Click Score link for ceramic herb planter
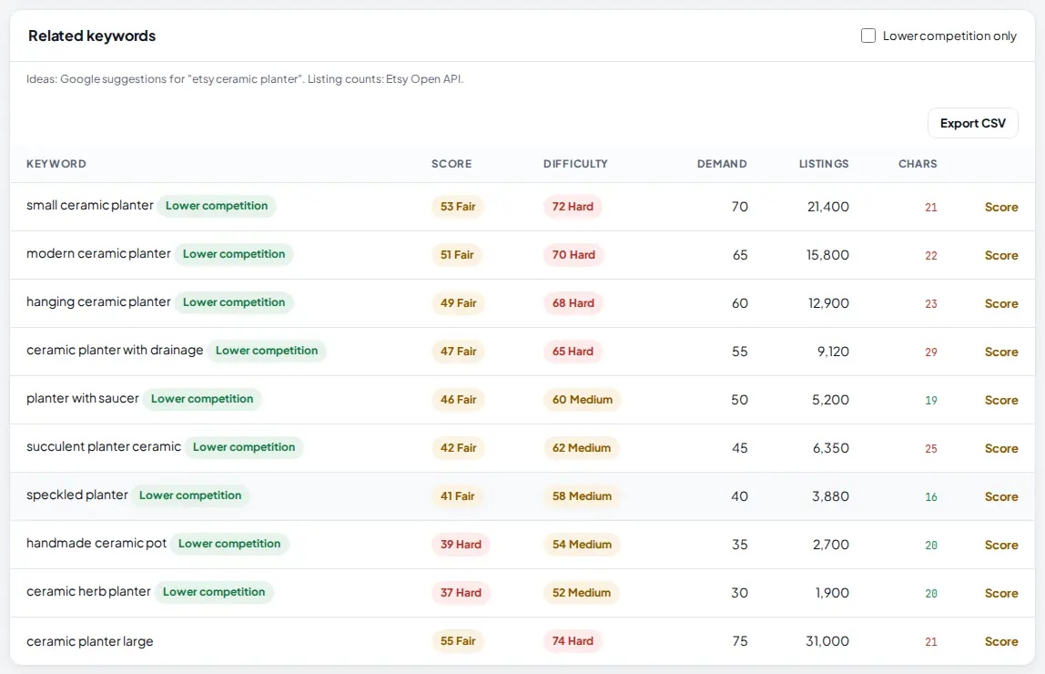 [1001, 593]
